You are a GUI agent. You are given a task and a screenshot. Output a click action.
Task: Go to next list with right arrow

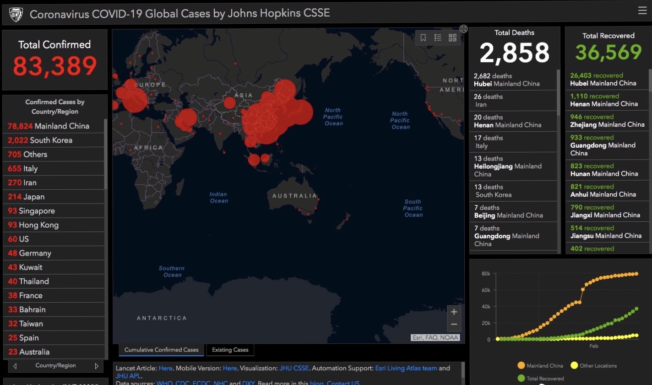click(x=97, y=366)
